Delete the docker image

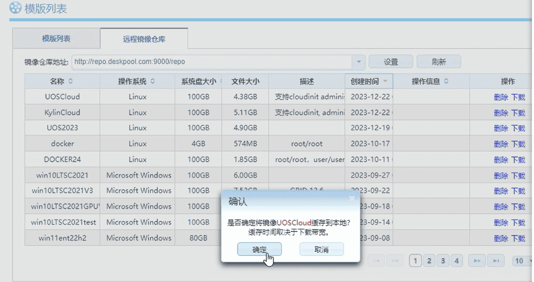pos(501,144)
